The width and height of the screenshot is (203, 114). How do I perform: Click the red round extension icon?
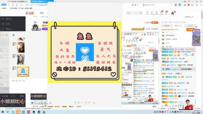click(x=189, y=5)
